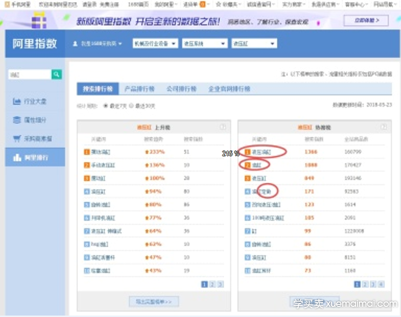
Task: Click search index value 1366
Action: (311, 152)
